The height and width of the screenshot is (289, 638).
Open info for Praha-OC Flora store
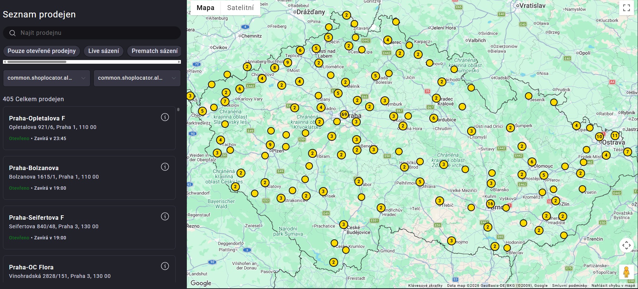point(165,266)
